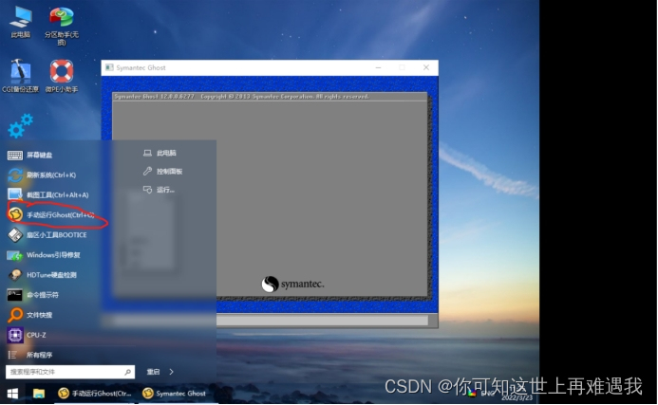The height and width of the screenshot is (405, 658).
Task: Expand power options arrow beside 重启
Action: tap(171, 372)
